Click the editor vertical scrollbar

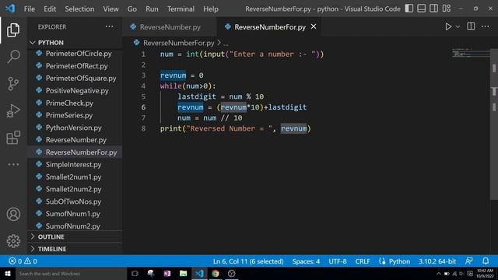coord(494,124)
